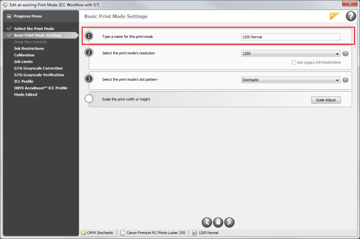Click the Scale Adjust button
This screenshot has width=360, height=239.
(x=326, y=100)
